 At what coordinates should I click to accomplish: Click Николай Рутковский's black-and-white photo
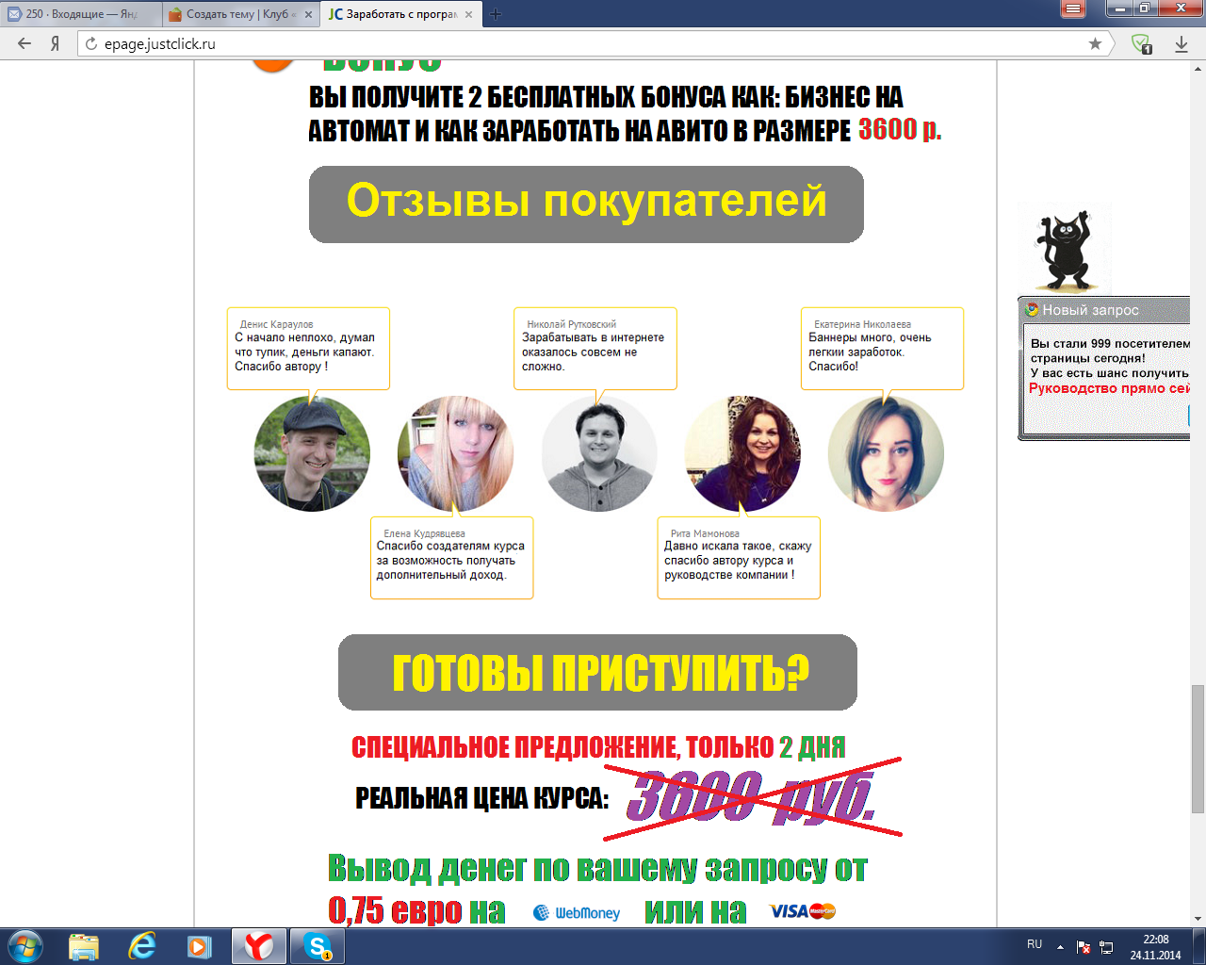(x=598, y=453)
